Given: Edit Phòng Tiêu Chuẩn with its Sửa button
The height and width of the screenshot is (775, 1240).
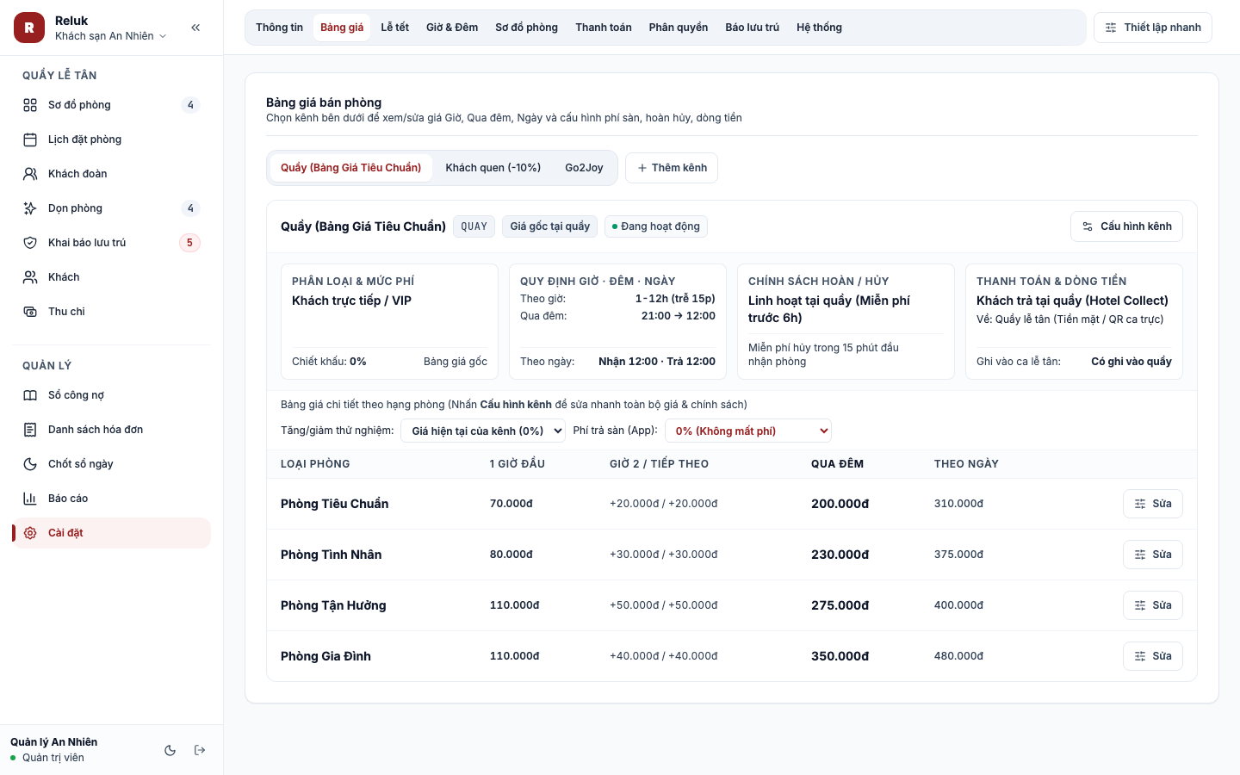Looking at the screenshot, I should 1153,504.
